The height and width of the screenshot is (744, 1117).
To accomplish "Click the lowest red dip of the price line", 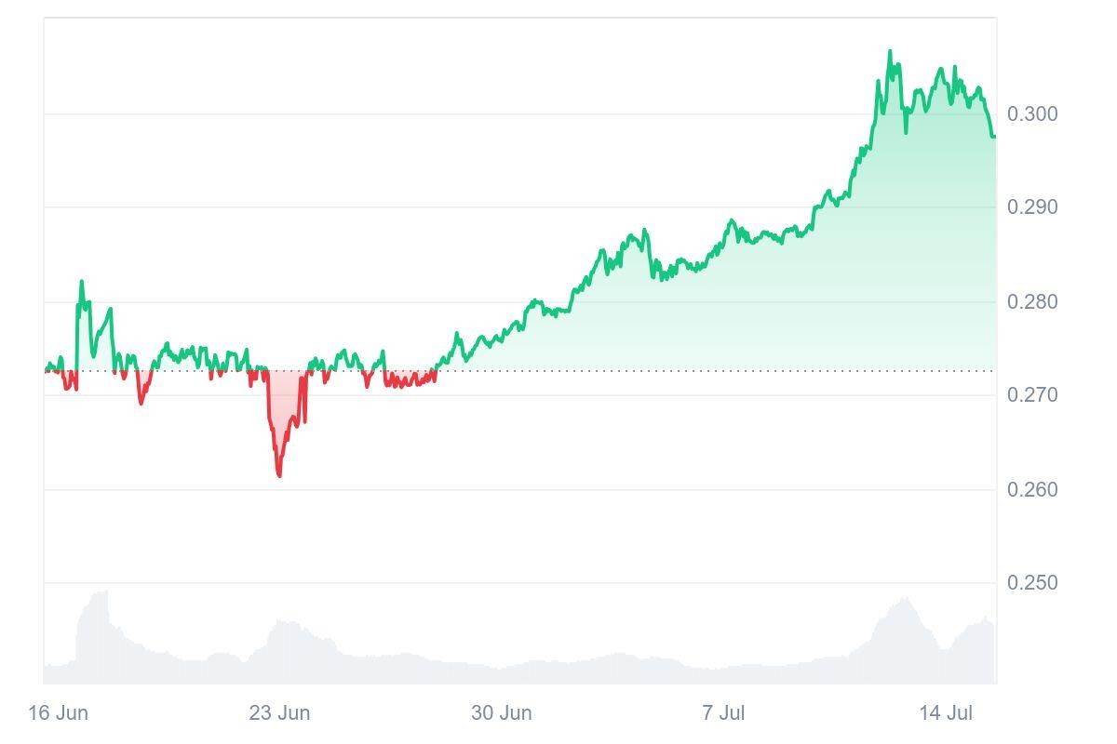I will (279, 475).
